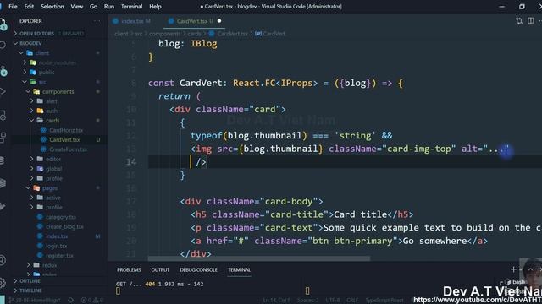Open the Go menu
Screen dimensions: 542x304
point(93,6)
